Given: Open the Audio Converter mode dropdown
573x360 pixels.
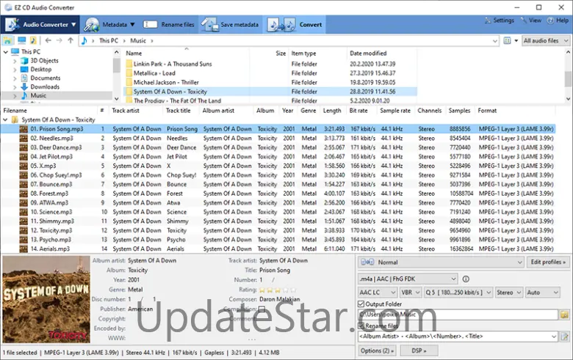Looking at the screenshot, I should pos(40,24).
